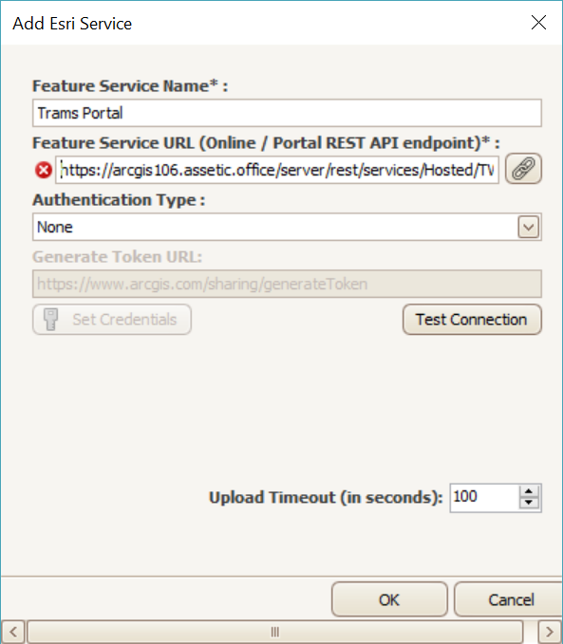
Task: Cancel the Add Esri Service dialog
Action: pos(511,599)
